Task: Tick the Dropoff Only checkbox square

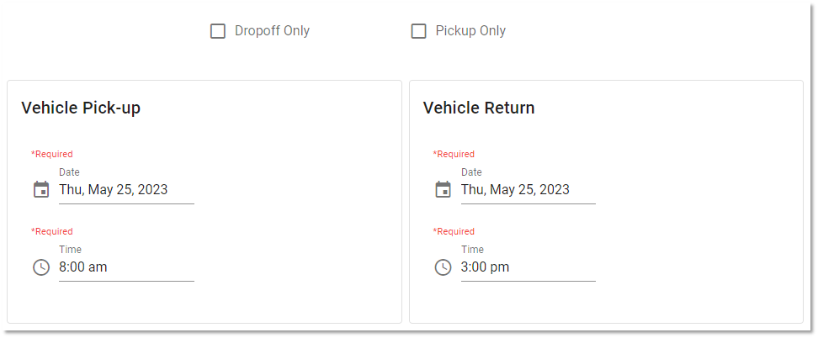Action: coord(217,31)
